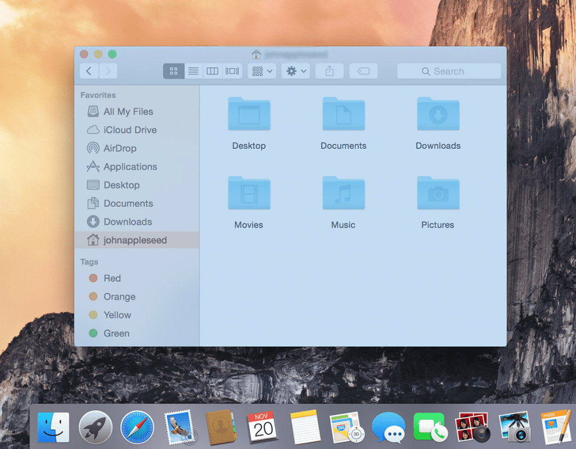Open the Movies folder

pos(249,193)
